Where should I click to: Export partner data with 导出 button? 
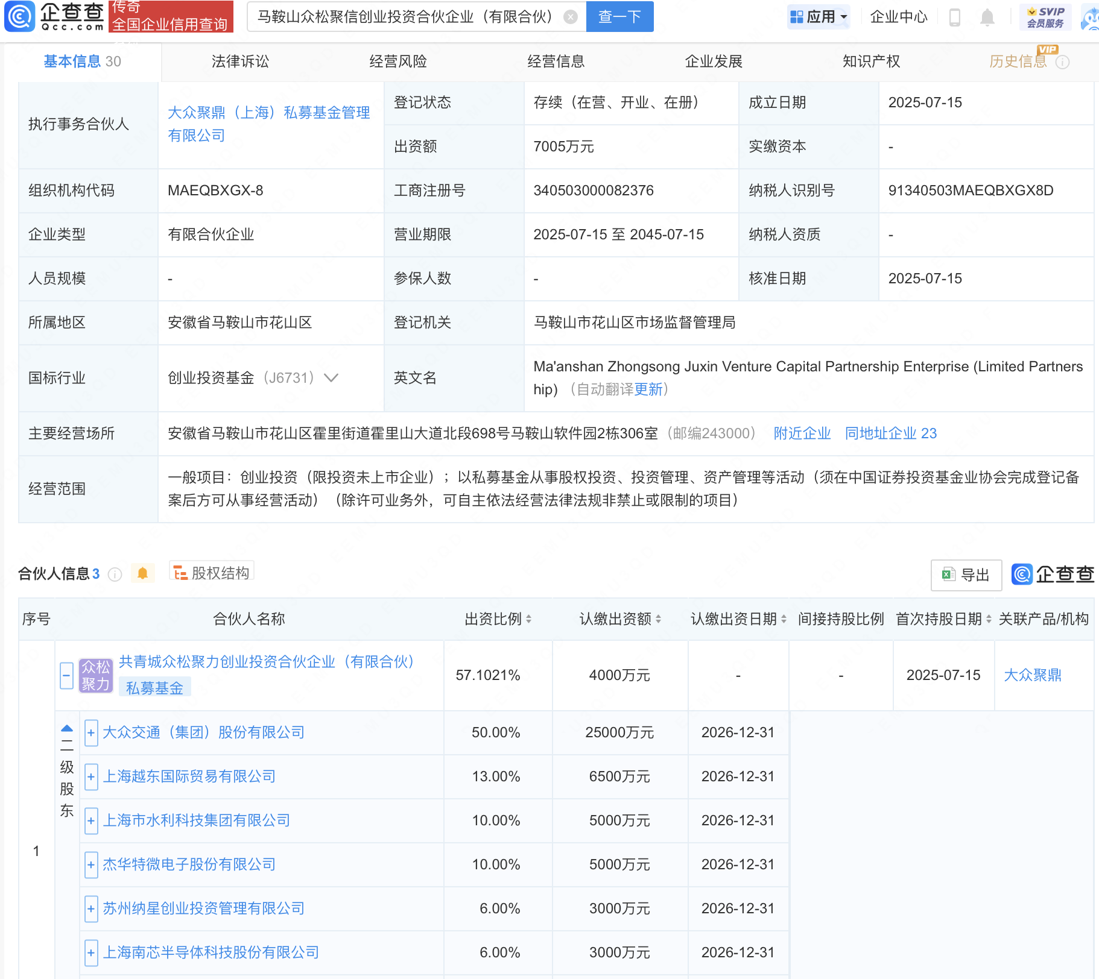click(966, 575)
